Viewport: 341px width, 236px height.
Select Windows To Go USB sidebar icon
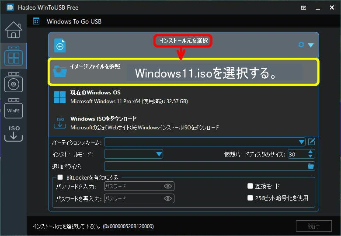14,56
